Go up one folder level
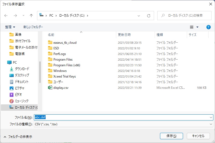The image size is (215, 143). tap(31, 16)
